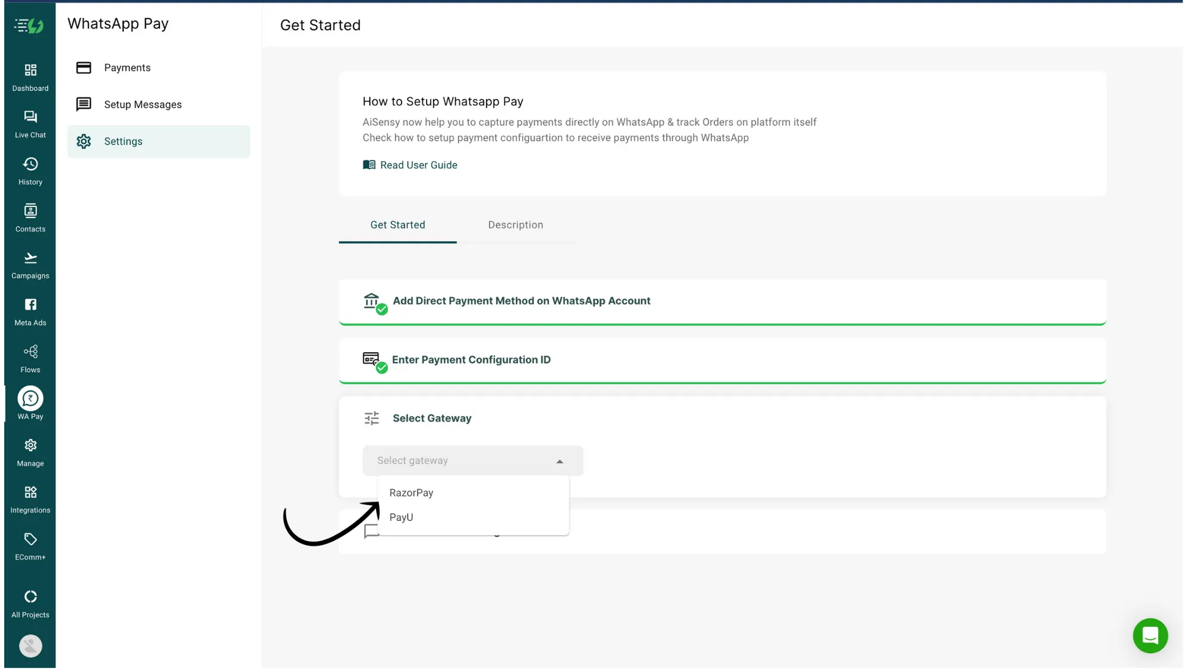Open the support chat bubble
This screenshot has width=1190, height=669.
point(1150,636)
